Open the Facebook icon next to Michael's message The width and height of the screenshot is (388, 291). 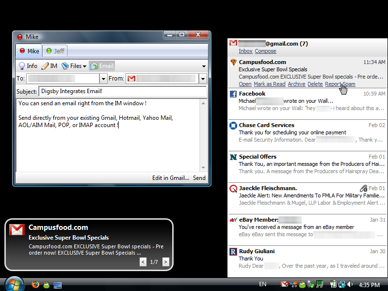click(x=233, y=95)
